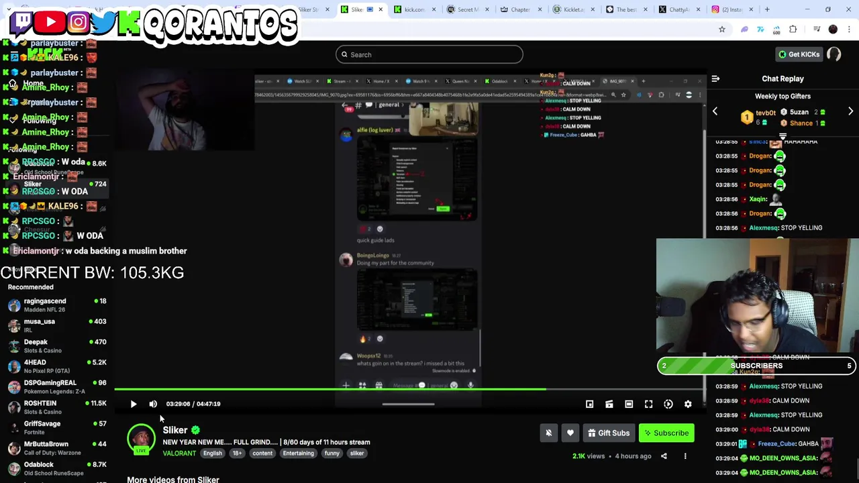Switch to the Chapter tab
This screenshot has width=859, height=483.
point(515,9)
